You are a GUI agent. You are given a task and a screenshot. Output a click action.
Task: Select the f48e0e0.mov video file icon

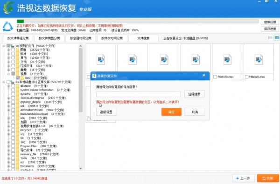pyautogui.click(x=259, y=59)
